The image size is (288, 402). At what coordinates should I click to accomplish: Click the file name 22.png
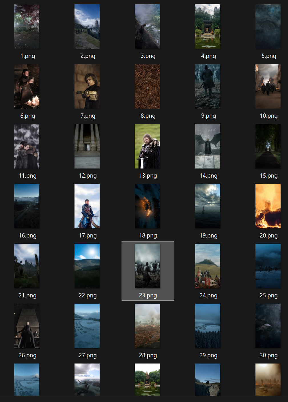click(88, 296)
